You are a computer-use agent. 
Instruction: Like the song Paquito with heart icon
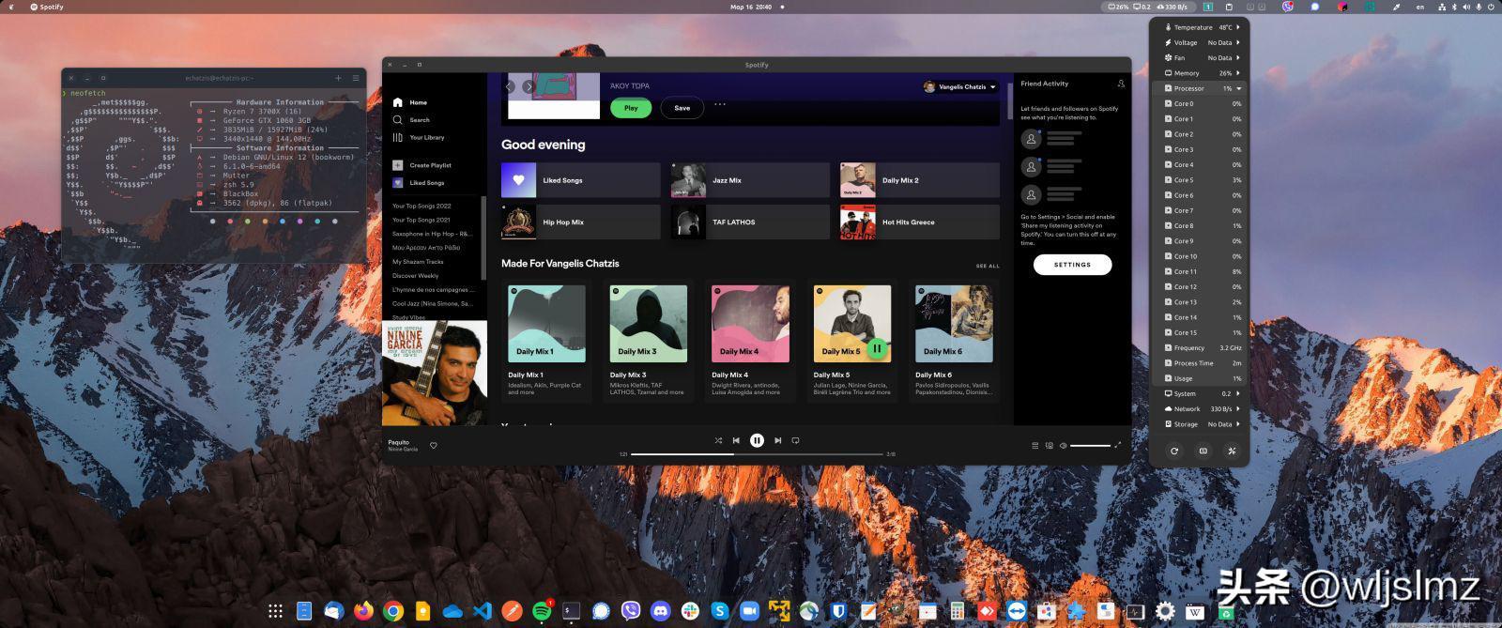(434, 446)
